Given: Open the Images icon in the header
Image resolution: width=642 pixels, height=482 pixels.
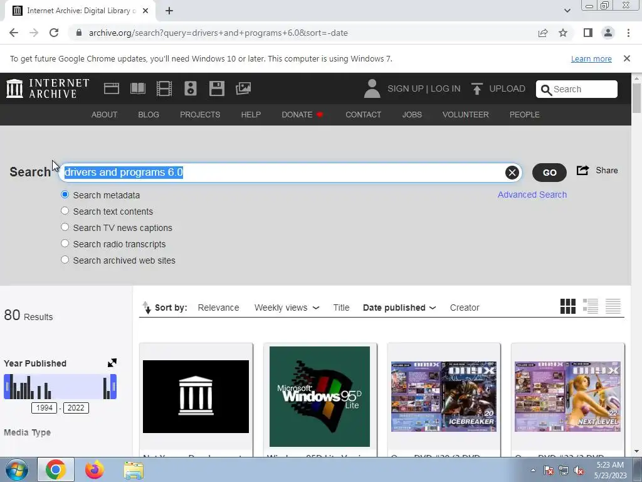Looking at the screenshot, I should [x=243, y=88].
